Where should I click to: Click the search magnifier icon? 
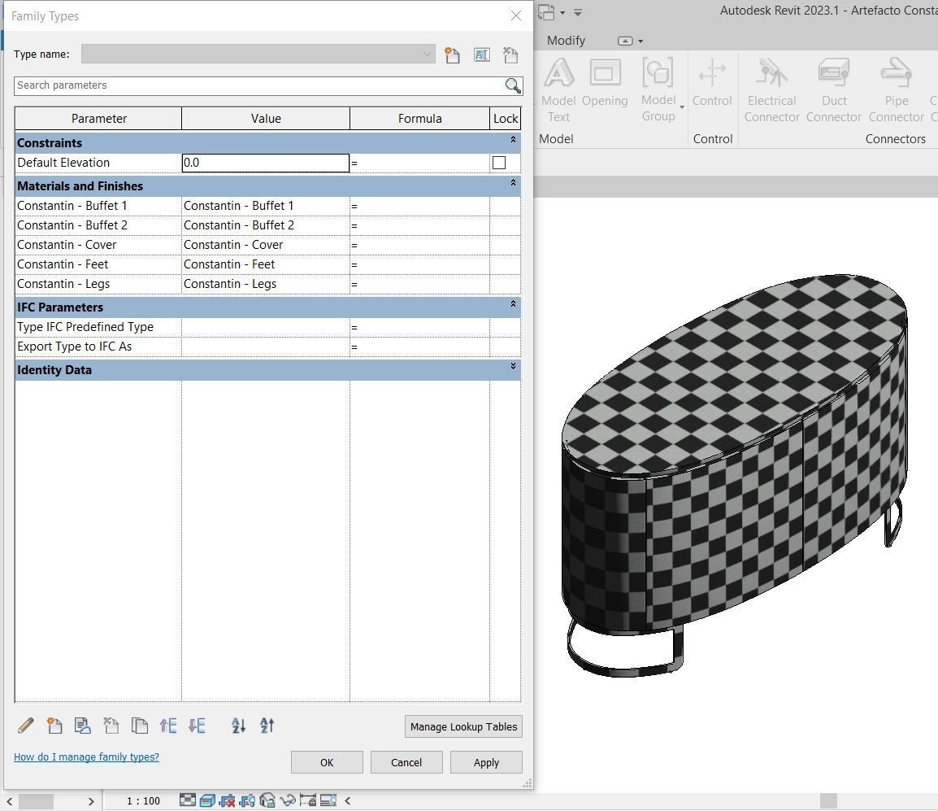click(x=513, y=85)
